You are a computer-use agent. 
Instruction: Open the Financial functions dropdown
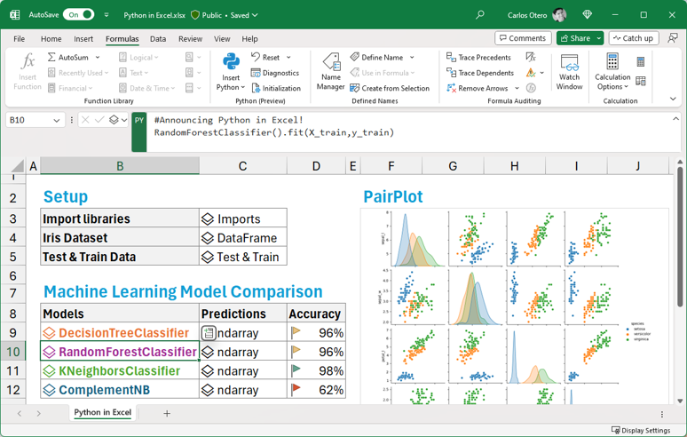[x=70, y=88]
